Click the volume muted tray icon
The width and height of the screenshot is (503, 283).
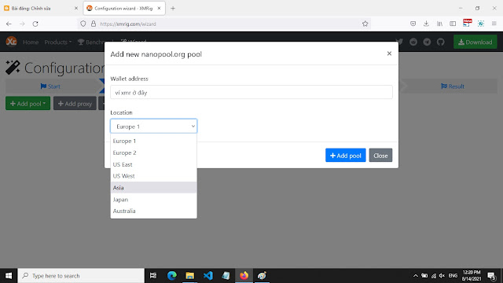(x=442, y=276)
